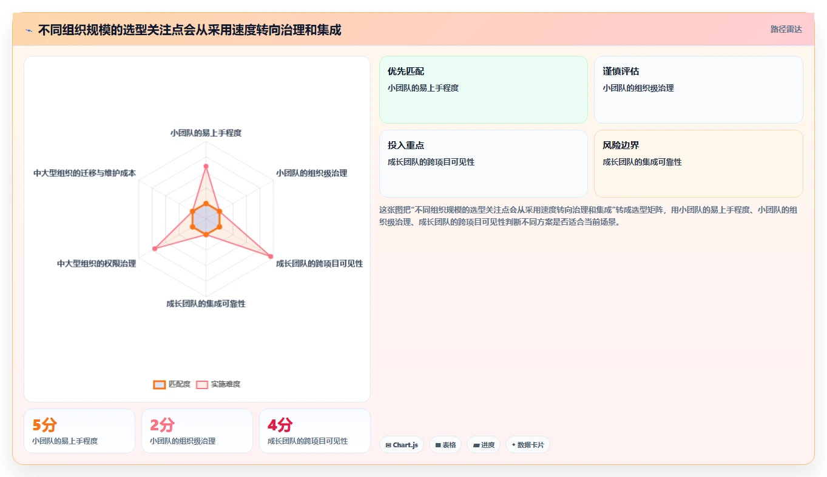Screen dimensions: 827x477
Task: Click the 谨慎评估 card heading
Action: pos(621,72)
